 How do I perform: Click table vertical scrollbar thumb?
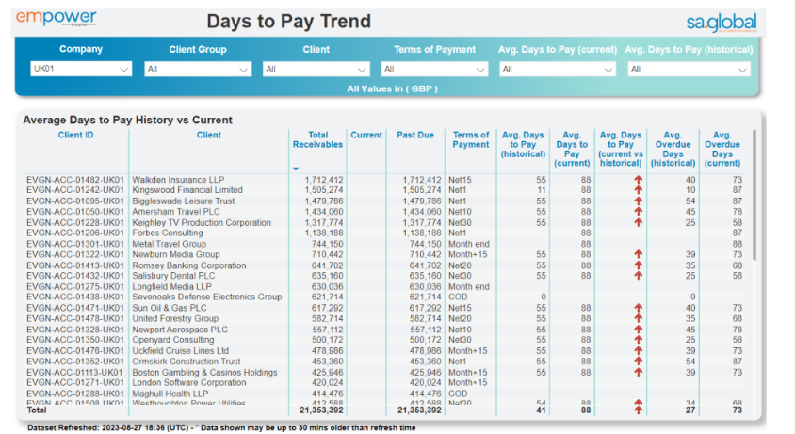(754, 195)
